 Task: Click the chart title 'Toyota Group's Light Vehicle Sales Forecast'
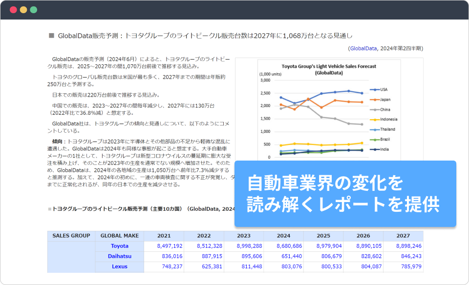click(x=329, y=66)
